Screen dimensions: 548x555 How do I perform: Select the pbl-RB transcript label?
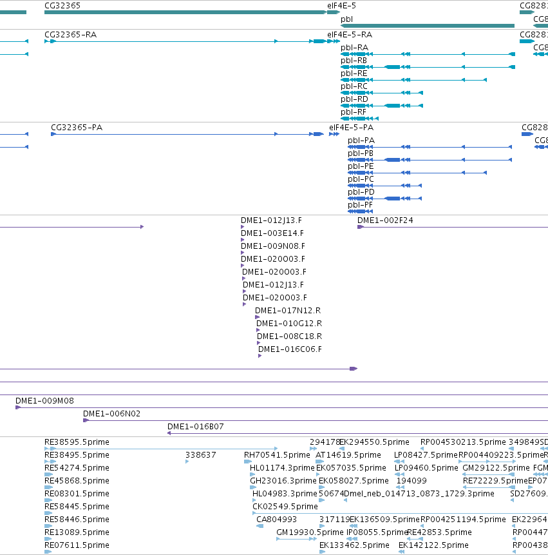tap(354, 61)
